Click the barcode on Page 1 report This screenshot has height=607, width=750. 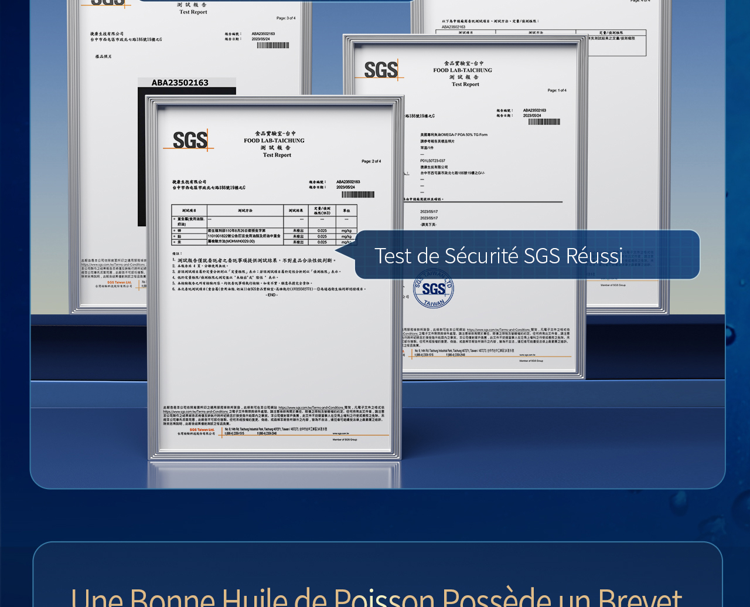tap(544, 122)
